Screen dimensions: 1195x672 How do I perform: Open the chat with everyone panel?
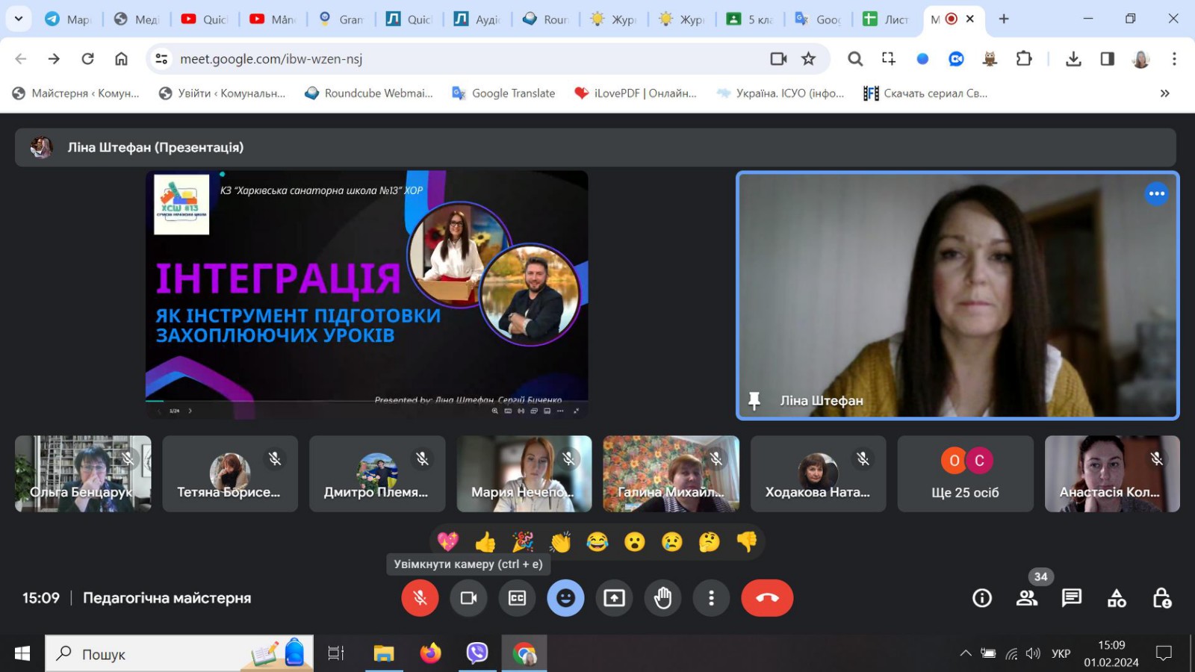click(1072, 598)
